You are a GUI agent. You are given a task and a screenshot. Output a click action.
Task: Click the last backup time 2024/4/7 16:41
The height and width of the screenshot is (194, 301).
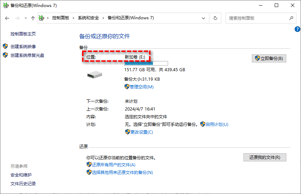pos(140,109)
